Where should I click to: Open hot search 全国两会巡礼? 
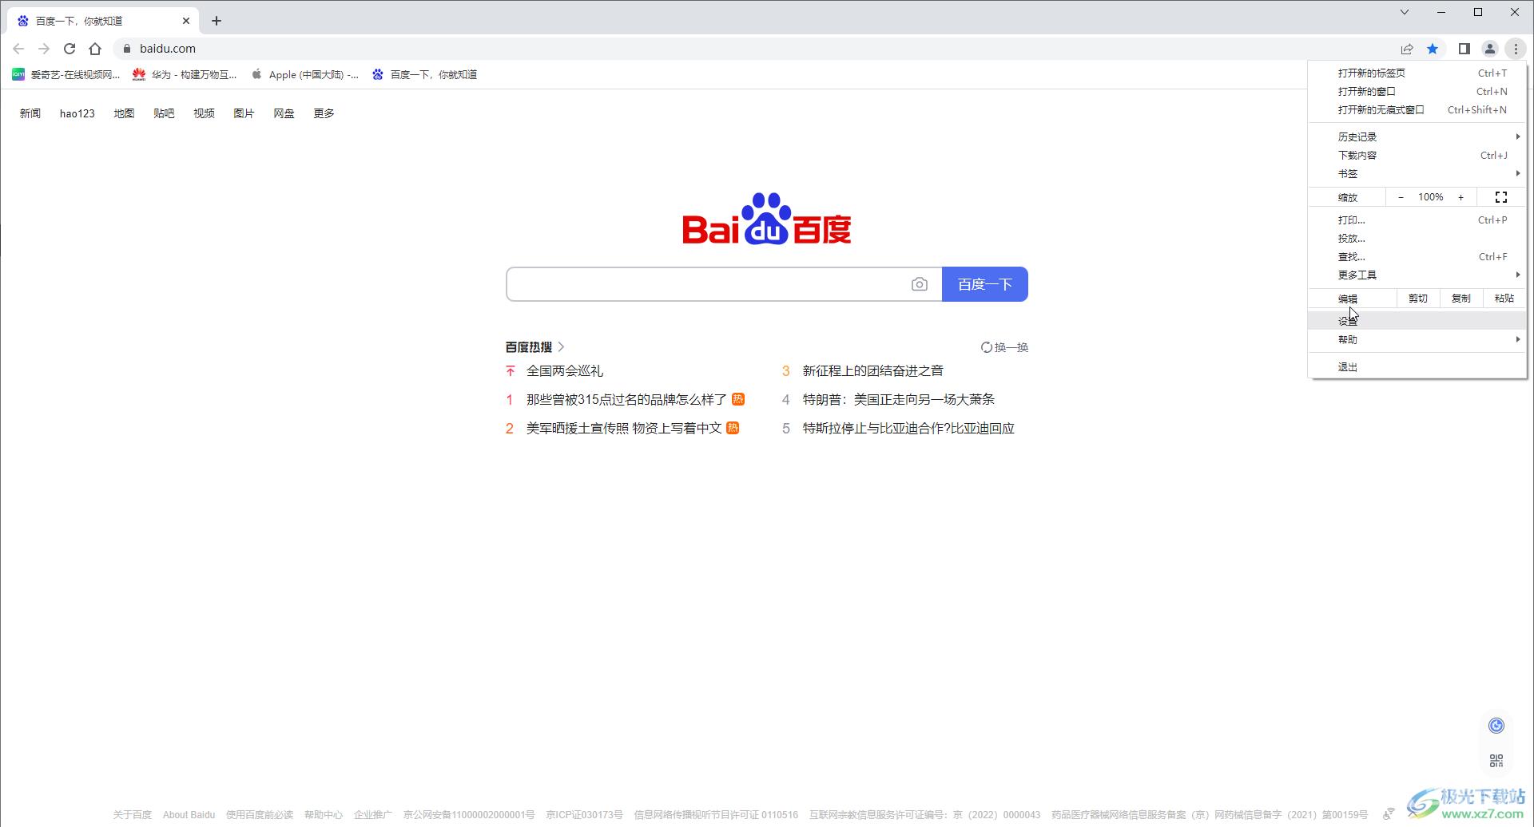[565, 370]
